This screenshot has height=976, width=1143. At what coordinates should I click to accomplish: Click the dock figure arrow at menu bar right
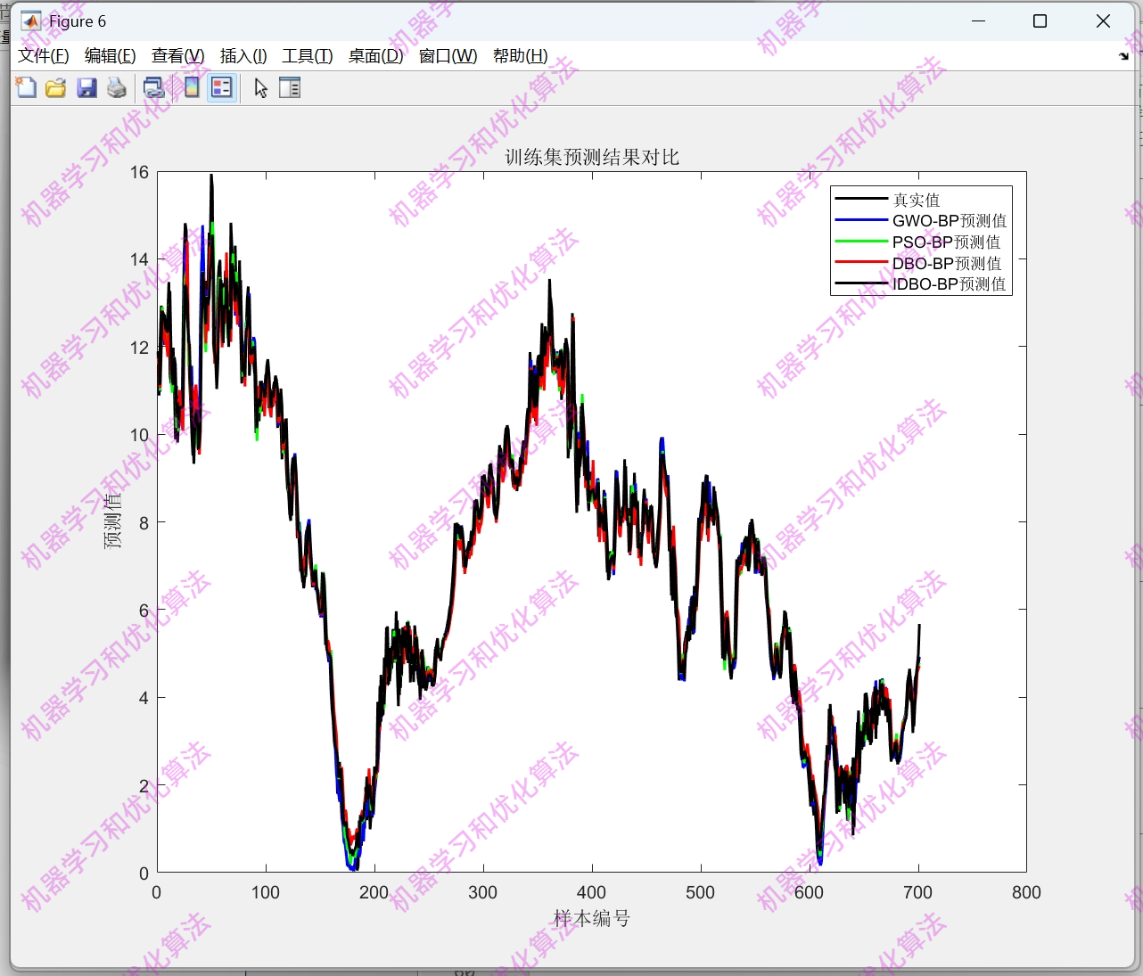point(1123,56)
